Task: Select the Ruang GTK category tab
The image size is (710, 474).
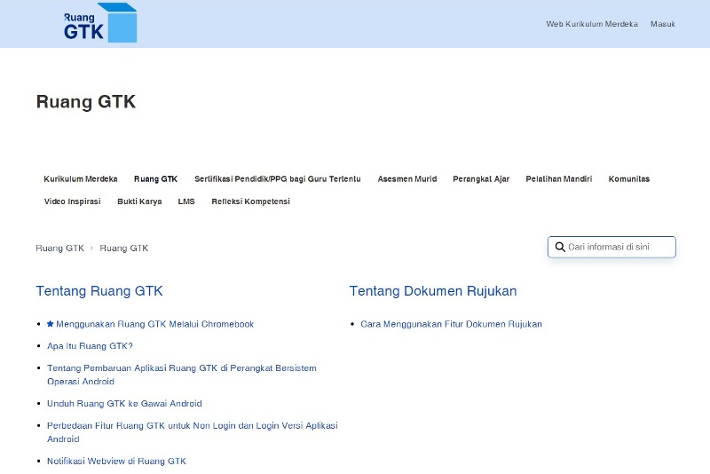Action: [x=156, y=178]
